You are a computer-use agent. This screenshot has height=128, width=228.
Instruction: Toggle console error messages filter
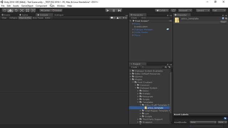pyautogui.click(x=125, y=18)
